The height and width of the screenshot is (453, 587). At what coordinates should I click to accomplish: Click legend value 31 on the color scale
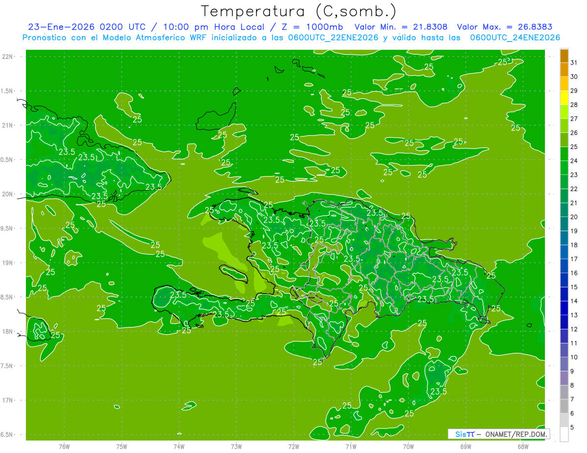point(574,63)
